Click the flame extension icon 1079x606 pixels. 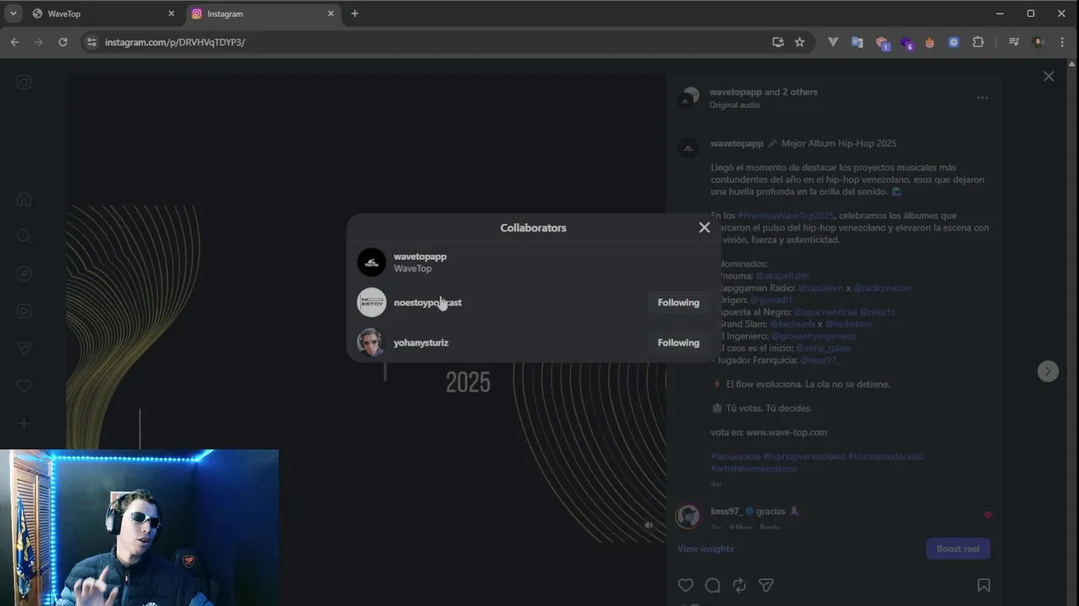930,42
